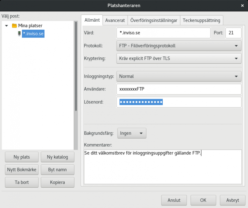The height and width of the screenshot is (208, 248).
Task: Click the Ta bort button
Action: coord(22,182)
